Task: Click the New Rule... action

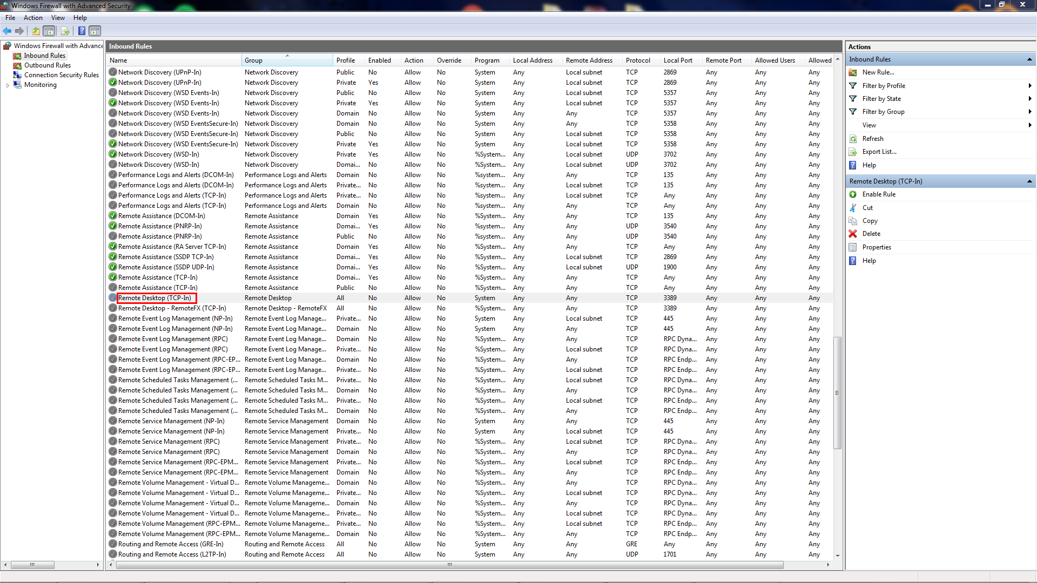Action: [878, 72]
